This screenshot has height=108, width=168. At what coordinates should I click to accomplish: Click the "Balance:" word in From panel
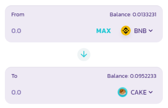120,15
